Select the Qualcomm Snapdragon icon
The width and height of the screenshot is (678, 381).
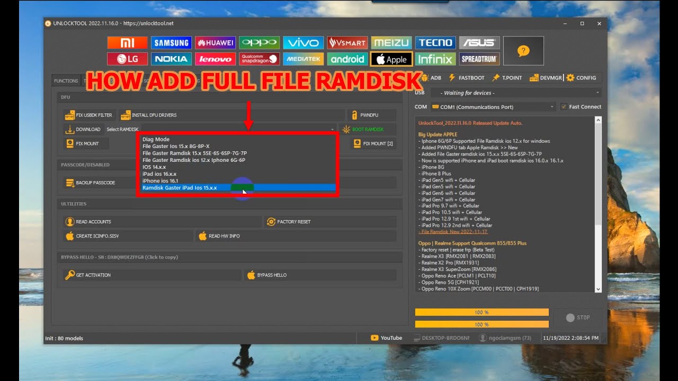[x=259, y=59]
